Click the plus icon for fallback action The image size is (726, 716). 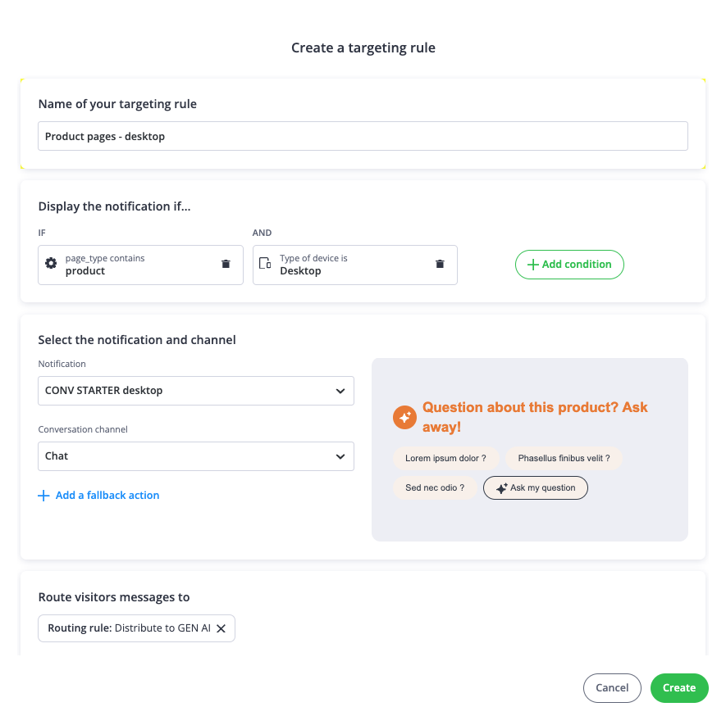tap(44, 496)
